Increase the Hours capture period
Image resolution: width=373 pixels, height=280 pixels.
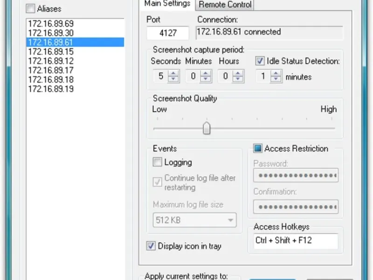238,73
